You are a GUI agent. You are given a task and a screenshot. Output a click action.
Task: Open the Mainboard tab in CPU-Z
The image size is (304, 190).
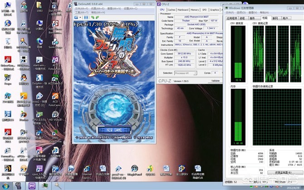pyautogui.click(x=183, y=10)
